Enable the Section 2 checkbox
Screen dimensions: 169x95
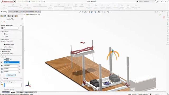tap(1, 79)
